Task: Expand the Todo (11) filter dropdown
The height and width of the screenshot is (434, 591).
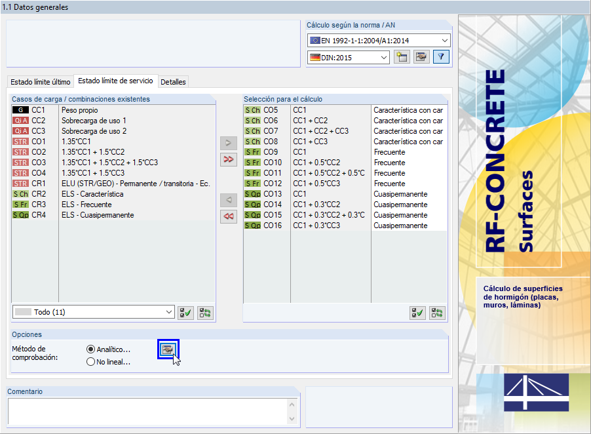Action: pyautogui.click(x=92, y=313)
